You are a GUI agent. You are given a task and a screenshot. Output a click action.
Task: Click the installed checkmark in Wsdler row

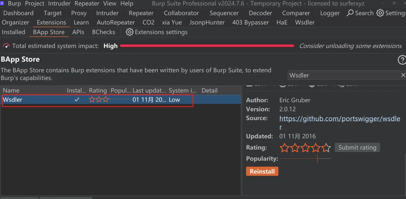77,100
